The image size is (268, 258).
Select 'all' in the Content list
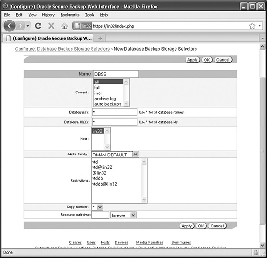tap(108, 82)
